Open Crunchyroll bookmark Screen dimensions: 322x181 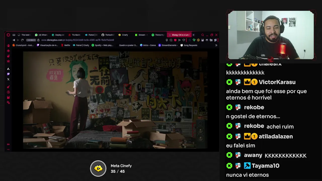23,45
